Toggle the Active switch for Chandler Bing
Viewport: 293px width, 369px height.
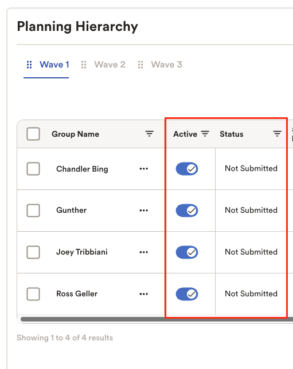click(x=187, y=169)
